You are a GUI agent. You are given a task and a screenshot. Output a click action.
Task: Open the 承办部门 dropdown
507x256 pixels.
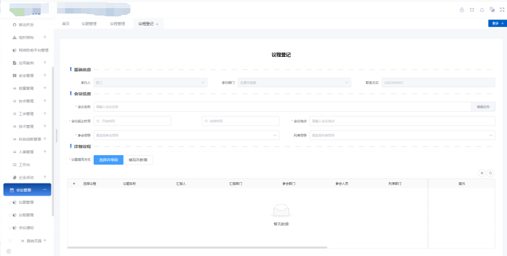click(x=295, y=83)
